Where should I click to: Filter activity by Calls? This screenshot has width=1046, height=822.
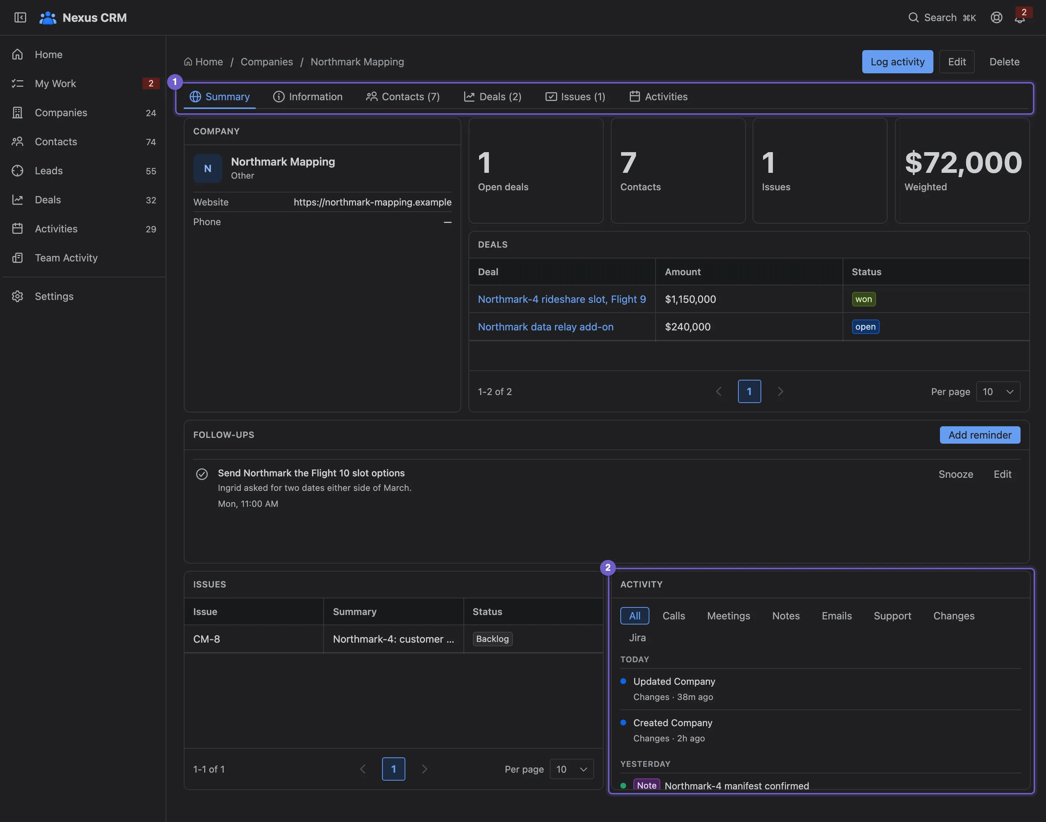coord(673,616)
